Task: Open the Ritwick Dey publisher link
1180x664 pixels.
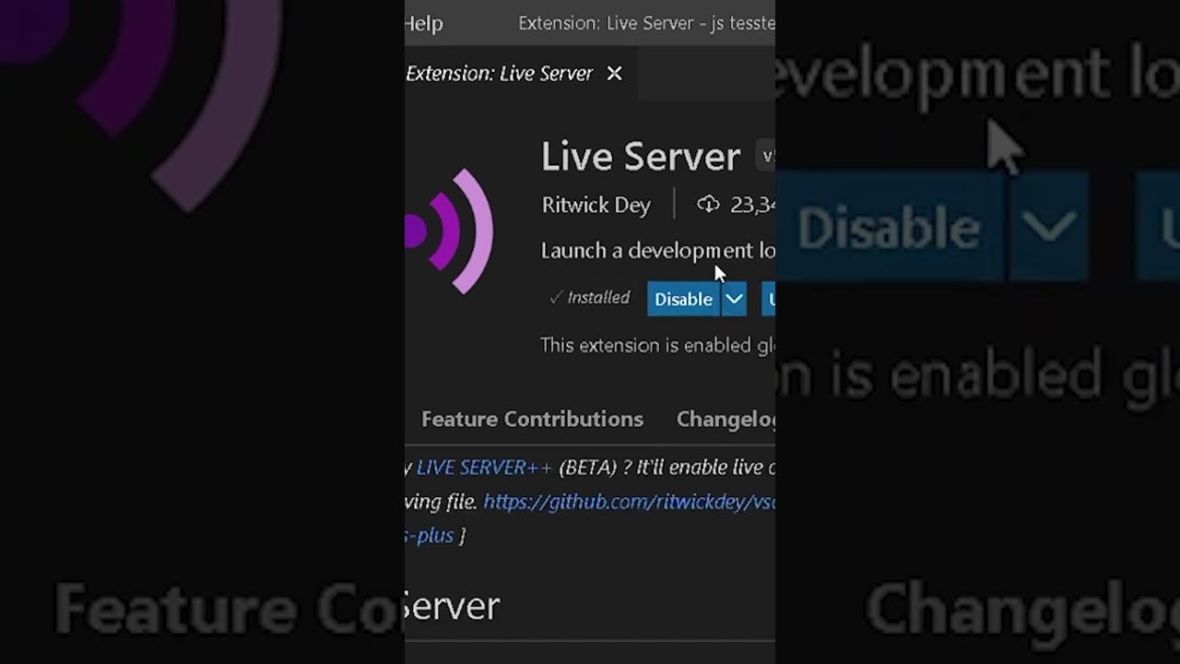Action: point(596,205)
